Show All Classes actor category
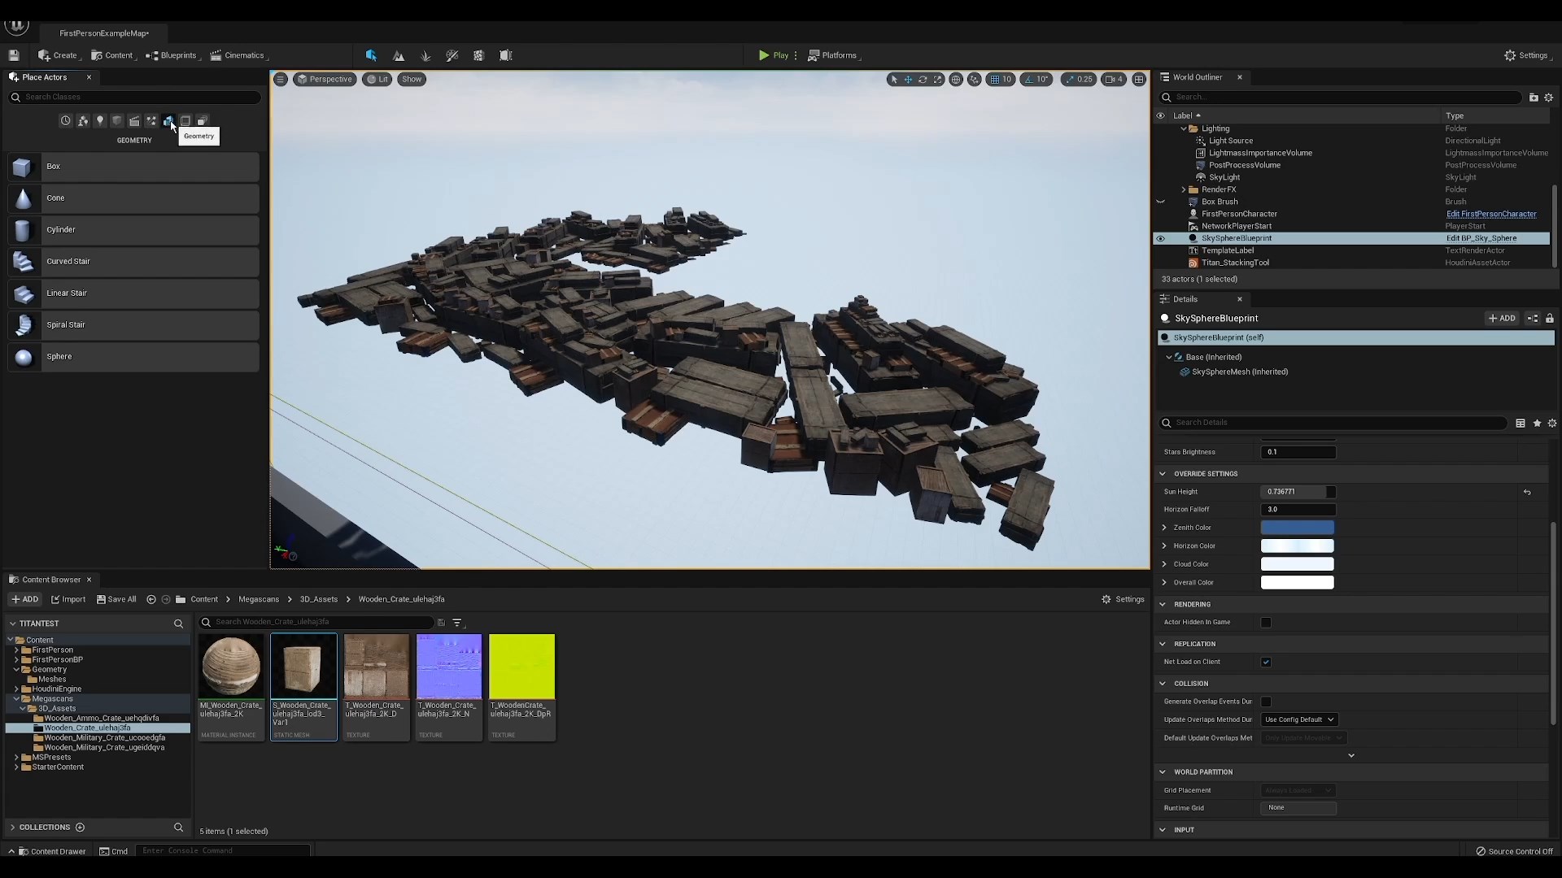This screenshot has height=878, width=1562. 203,120
